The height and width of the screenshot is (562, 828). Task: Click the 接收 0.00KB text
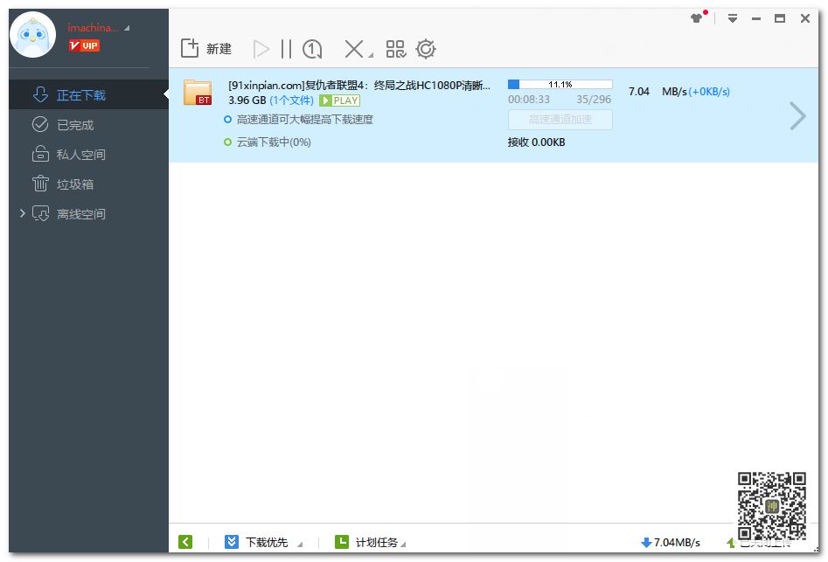[x=537, y=142]
